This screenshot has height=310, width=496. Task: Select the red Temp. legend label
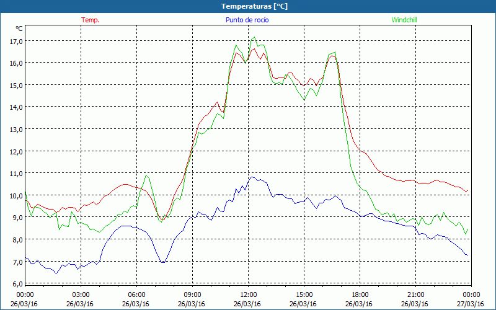[91, 20]
